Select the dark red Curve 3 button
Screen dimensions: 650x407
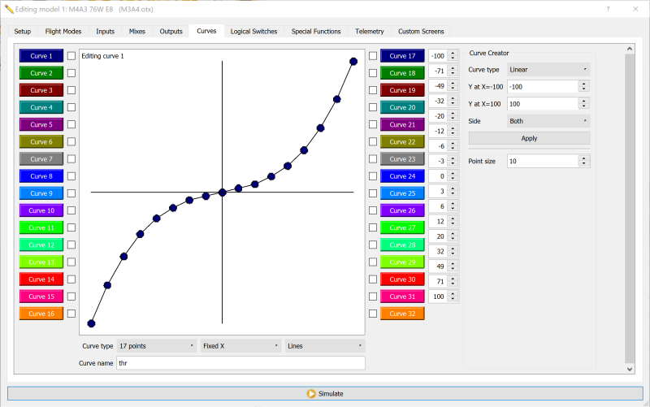coord(41,90)
